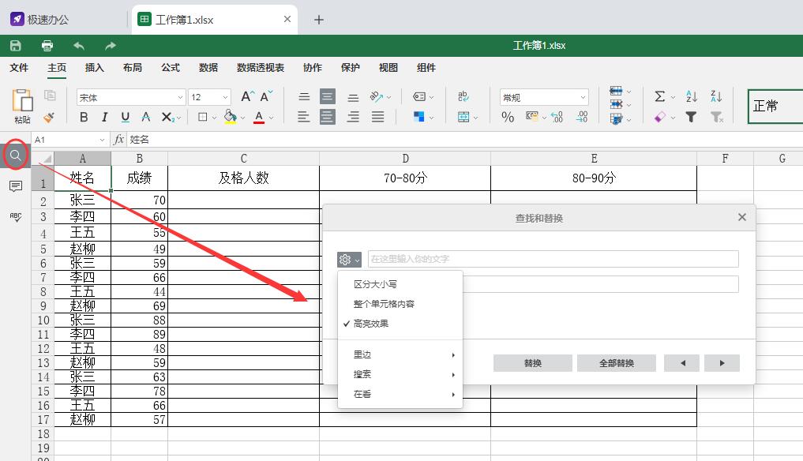The height and width of the screenshot is (461, 803).
Task: Click the 替换 button
Action: pos(533,363)
